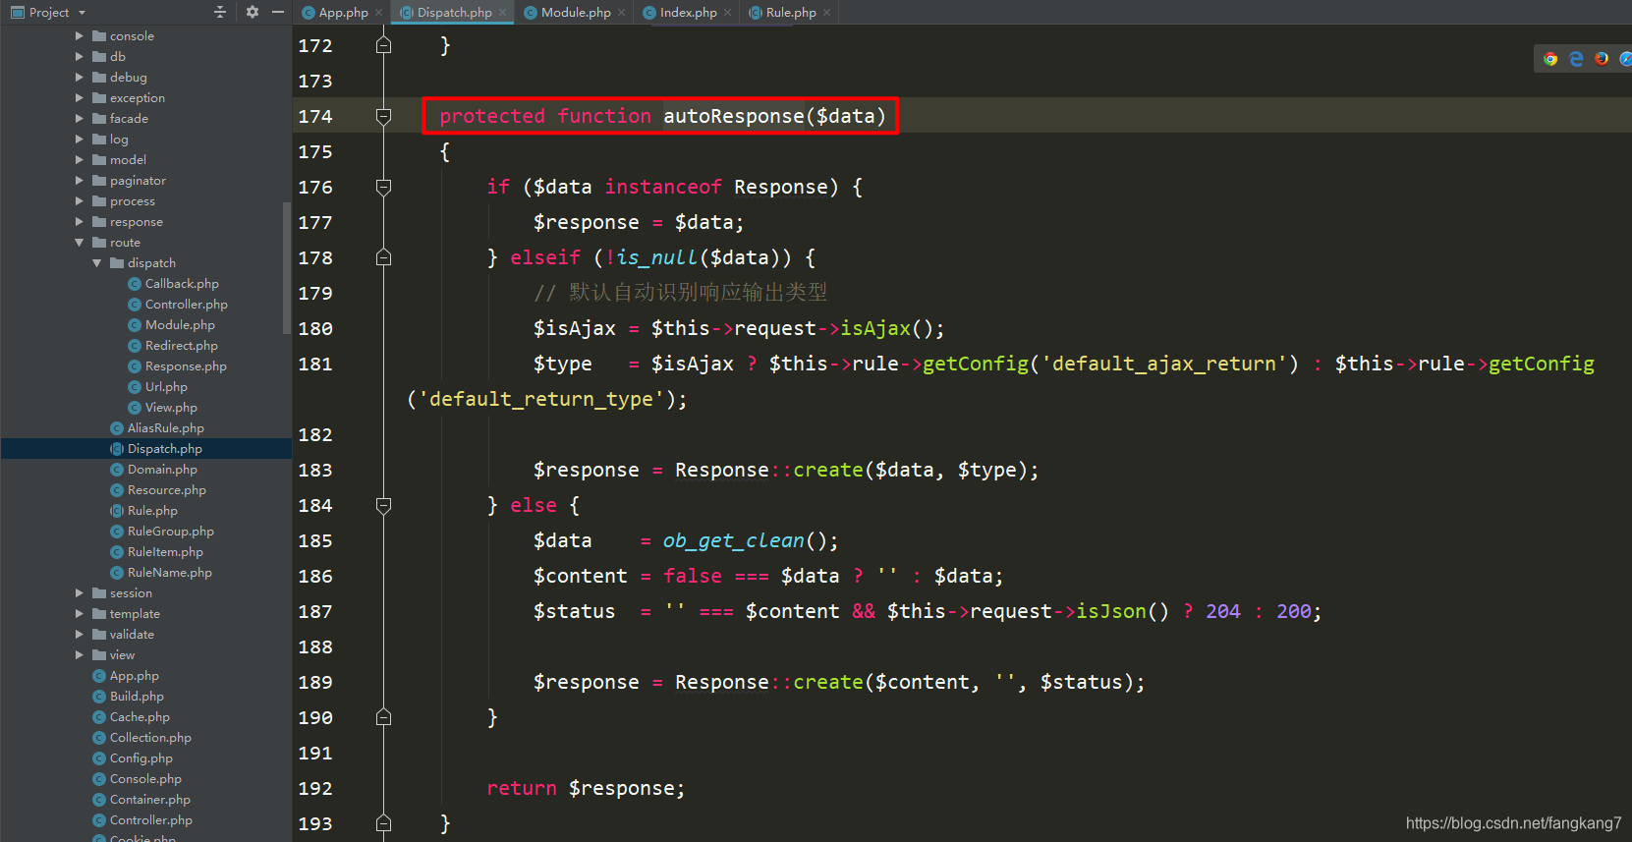The width and height of the screenshot is (1632, 842).
Task: Click the project tree vertical scrollbar
Action: click(286, 267)
